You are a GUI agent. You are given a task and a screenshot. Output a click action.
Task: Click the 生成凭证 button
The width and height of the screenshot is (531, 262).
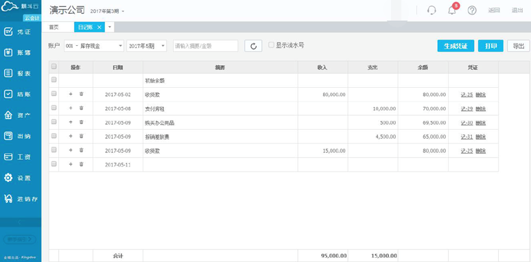456,46
